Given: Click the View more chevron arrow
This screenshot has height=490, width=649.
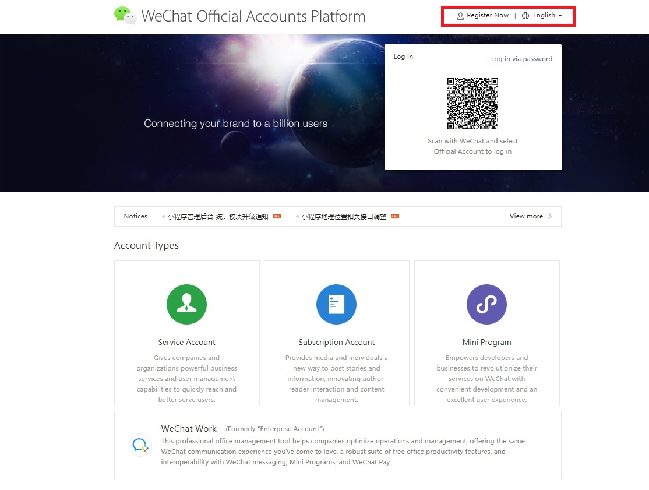Looking at the screenshot, I should 549,216.
